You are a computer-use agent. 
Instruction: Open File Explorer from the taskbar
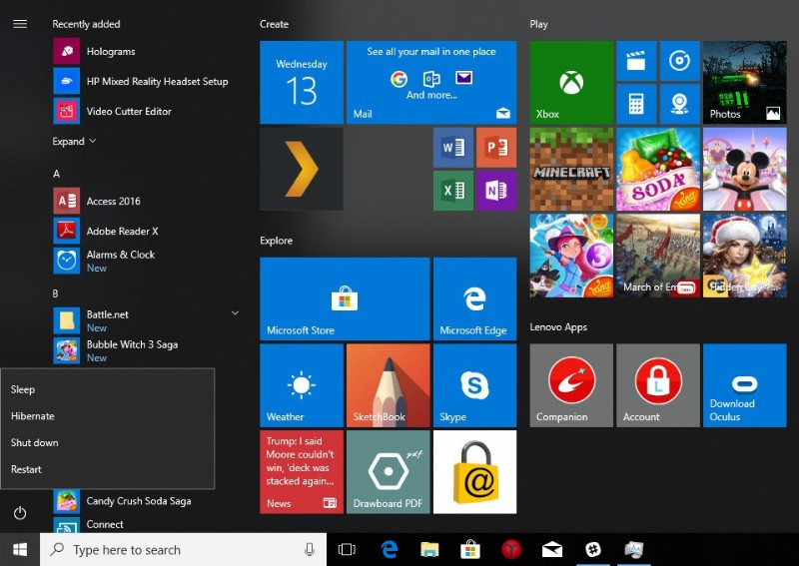click(x=429, y=549)
